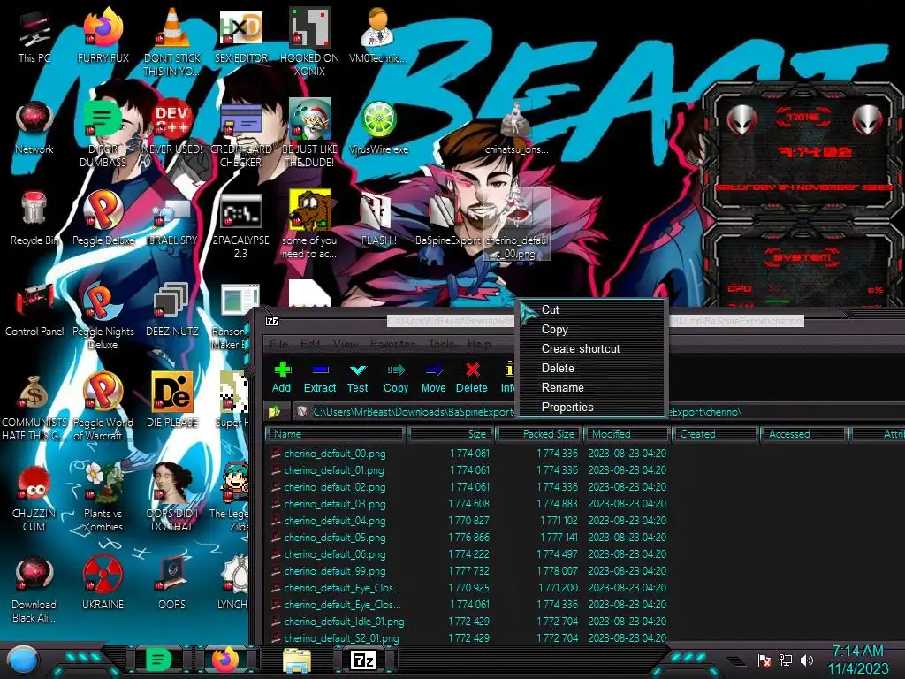Viewport: 905px width, 679px height.
Task: Sort file list by Modified column
Action: tap(627, 433)
